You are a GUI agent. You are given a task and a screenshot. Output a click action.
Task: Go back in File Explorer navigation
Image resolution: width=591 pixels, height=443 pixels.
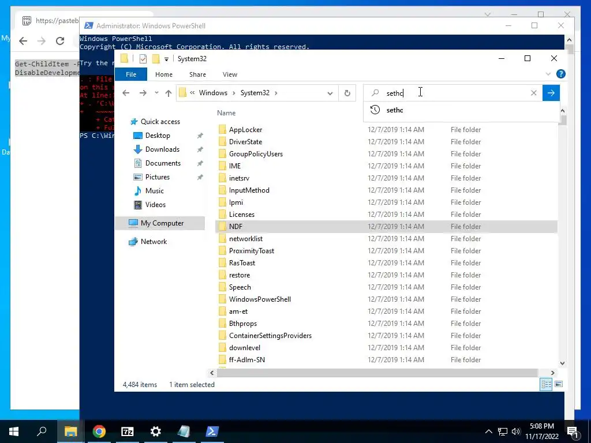click(126, 93)
